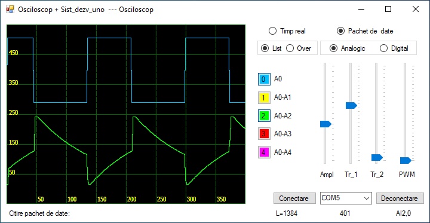Click the red channel 3 color box
Screen dimensions: 430x223
point(264,134)
